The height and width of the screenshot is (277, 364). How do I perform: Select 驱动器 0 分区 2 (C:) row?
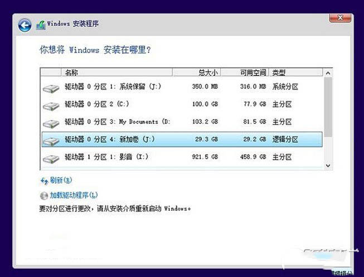[x=182, y=104]
